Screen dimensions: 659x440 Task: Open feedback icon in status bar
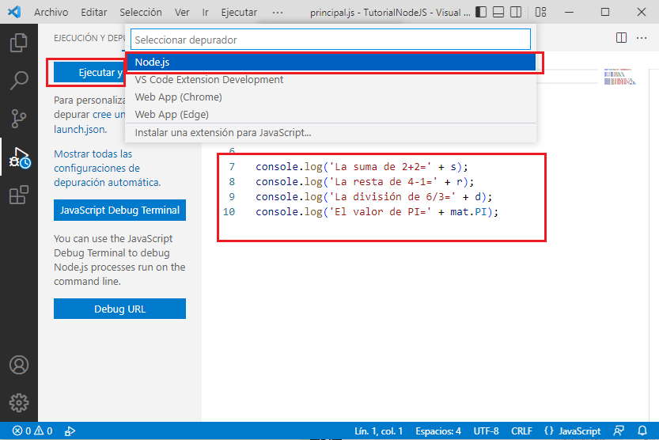click(619, 431)
